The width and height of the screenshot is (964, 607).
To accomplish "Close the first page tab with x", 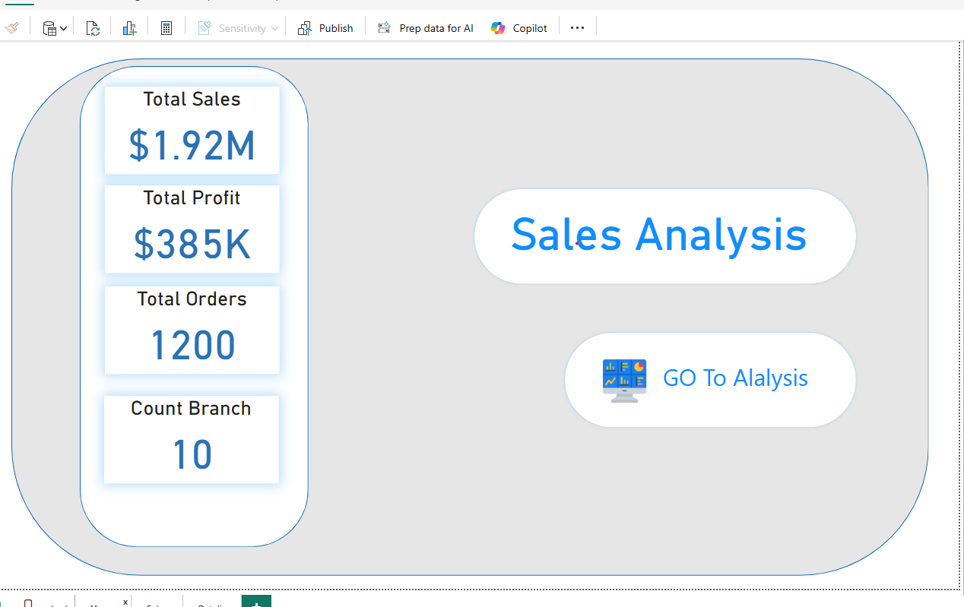I will pyautogui.click(x=125, y=602).
